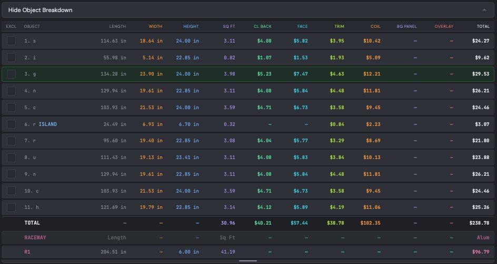
Task: Toggle exclude checkbox for object 2. i
Action: [11, 57]
